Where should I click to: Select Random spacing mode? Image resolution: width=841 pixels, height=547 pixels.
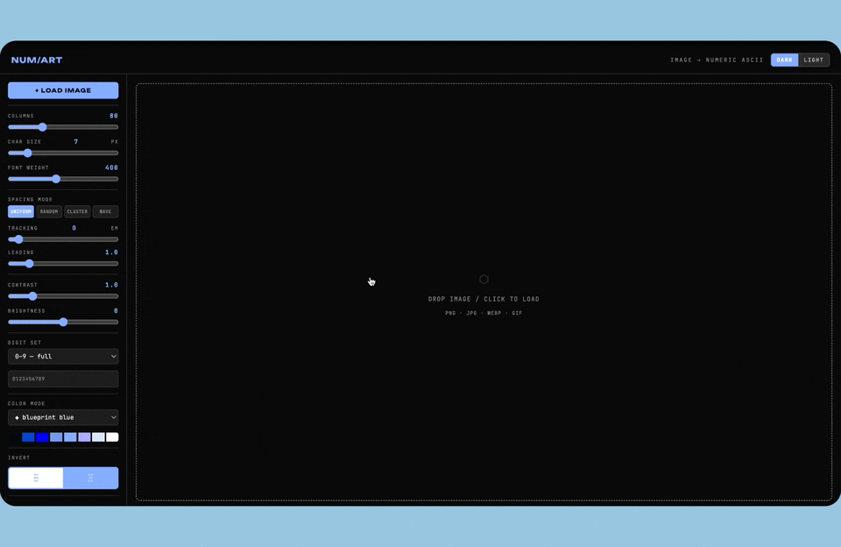pyautogui.click(x=49, y=211)
